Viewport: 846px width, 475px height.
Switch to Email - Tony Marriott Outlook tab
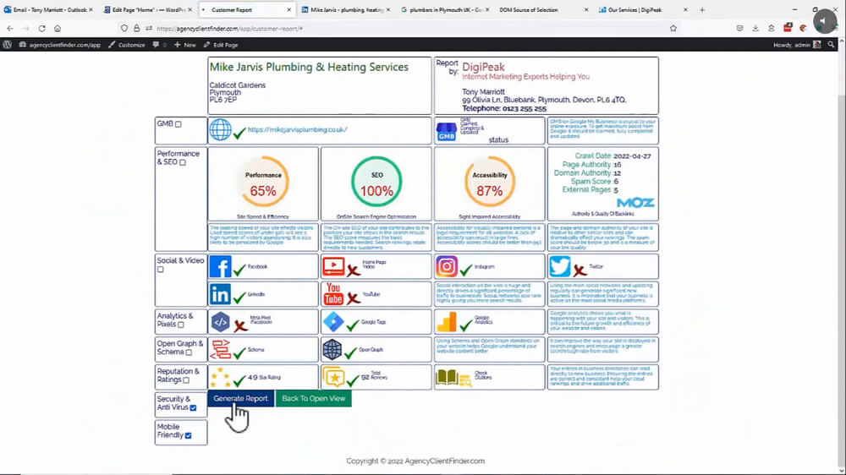[x=47, y=9]
